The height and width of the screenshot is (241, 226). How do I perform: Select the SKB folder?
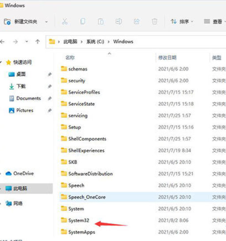click(x=73, y=162)
